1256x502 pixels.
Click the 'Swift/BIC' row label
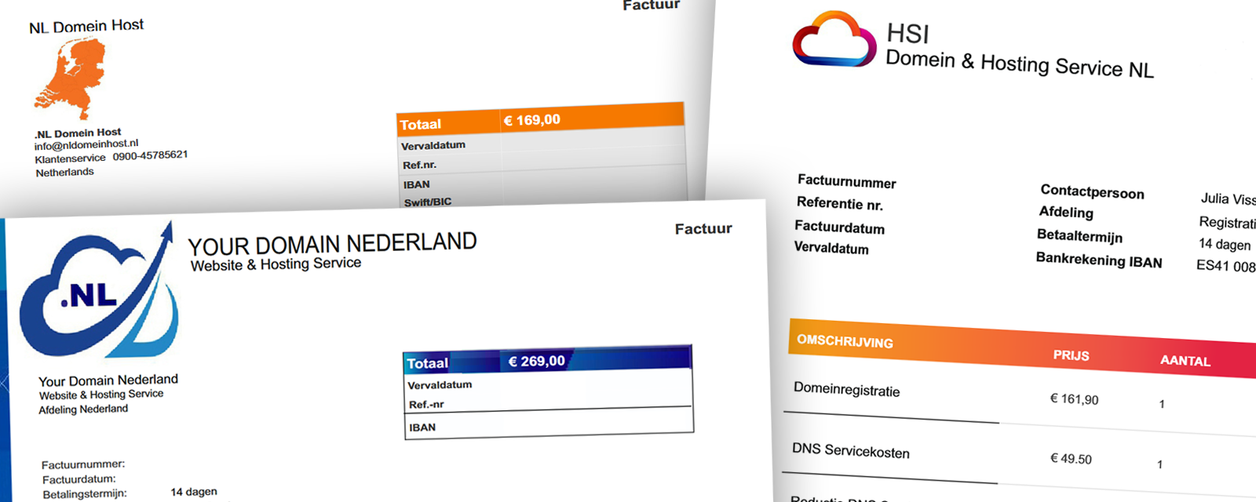pos(428,202)
